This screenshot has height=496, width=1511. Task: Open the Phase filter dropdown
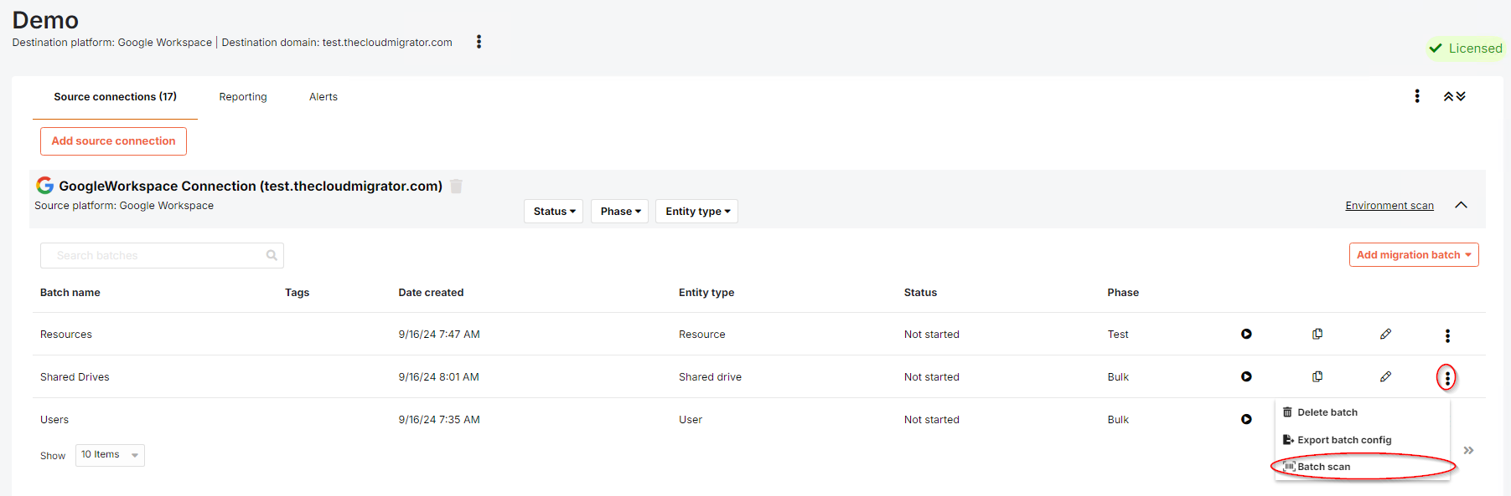[x=619, y=211]
